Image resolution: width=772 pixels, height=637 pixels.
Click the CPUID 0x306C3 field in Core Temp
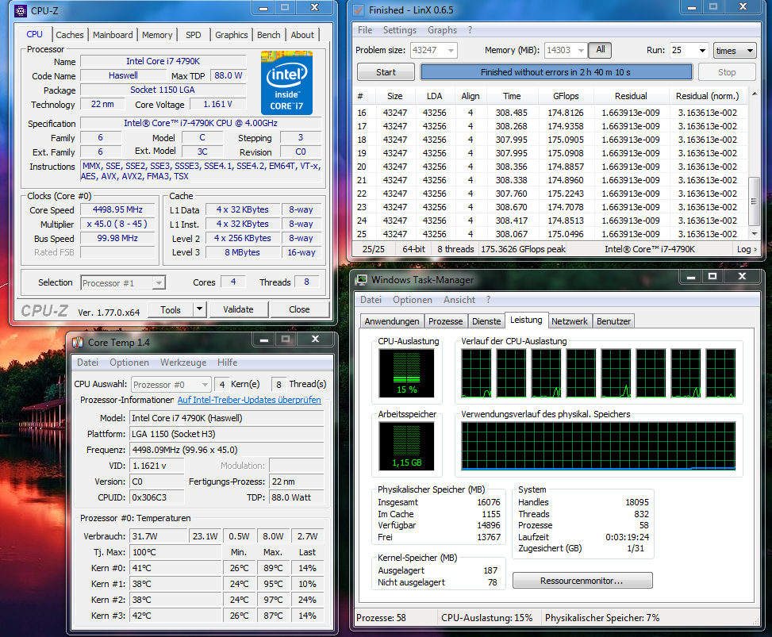[x=156, y=497]
